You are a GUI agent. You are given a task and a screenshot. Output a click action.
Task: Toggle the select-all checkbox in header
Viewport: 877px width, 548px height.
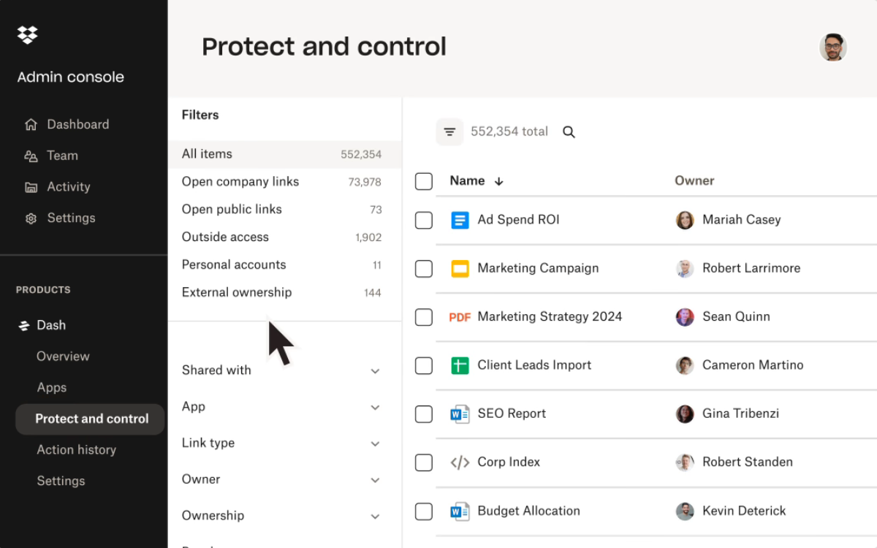tap(424, 181)
